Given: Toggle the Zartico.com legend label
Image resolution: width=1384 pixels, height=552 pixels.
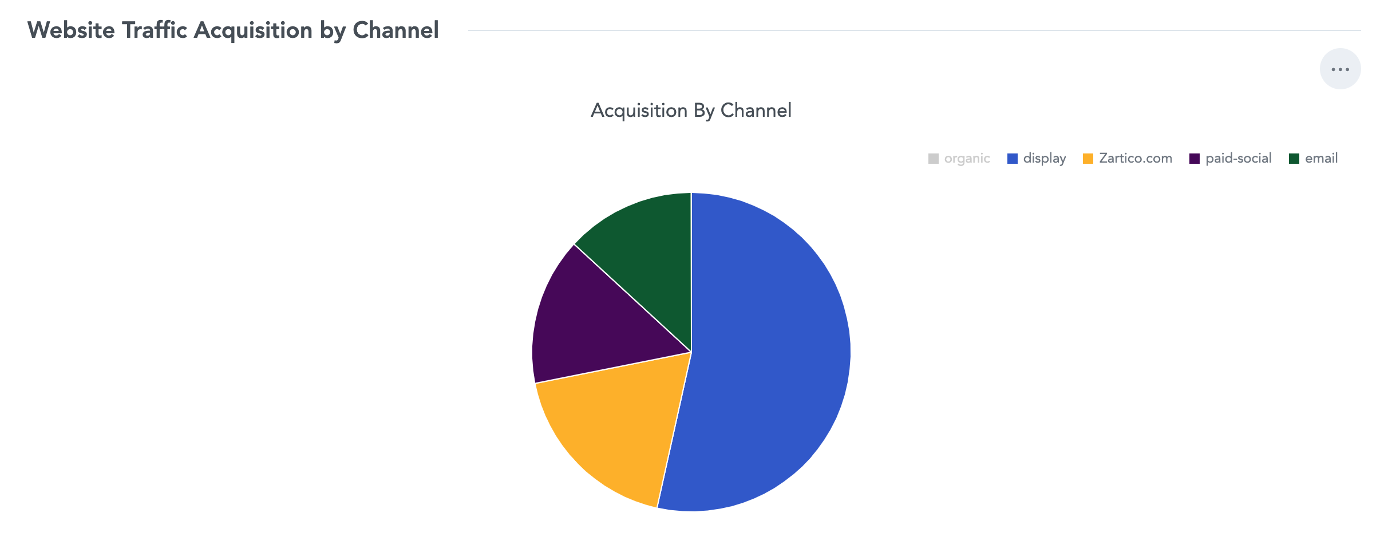Looking at the screenshot, I should (x=1136, y=159).
